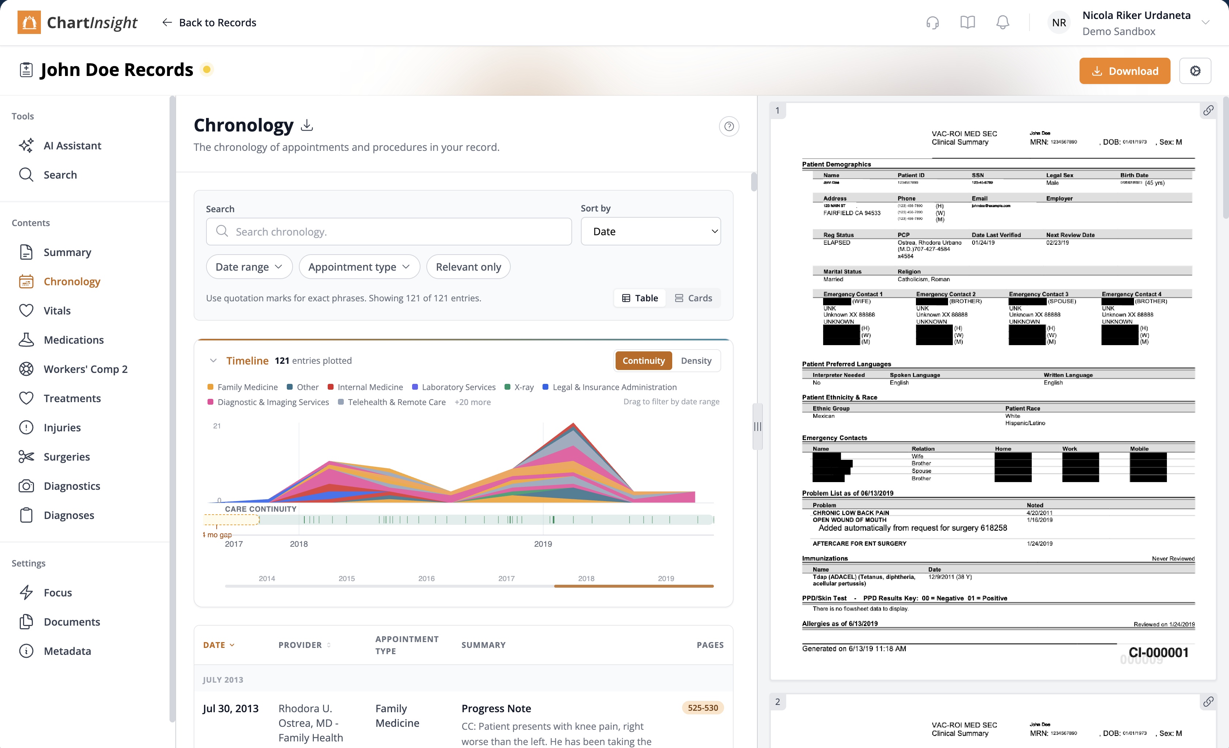This screenshot has height=748, width=1229.
Task: Focus the Search chronology input
Action: 389,232
